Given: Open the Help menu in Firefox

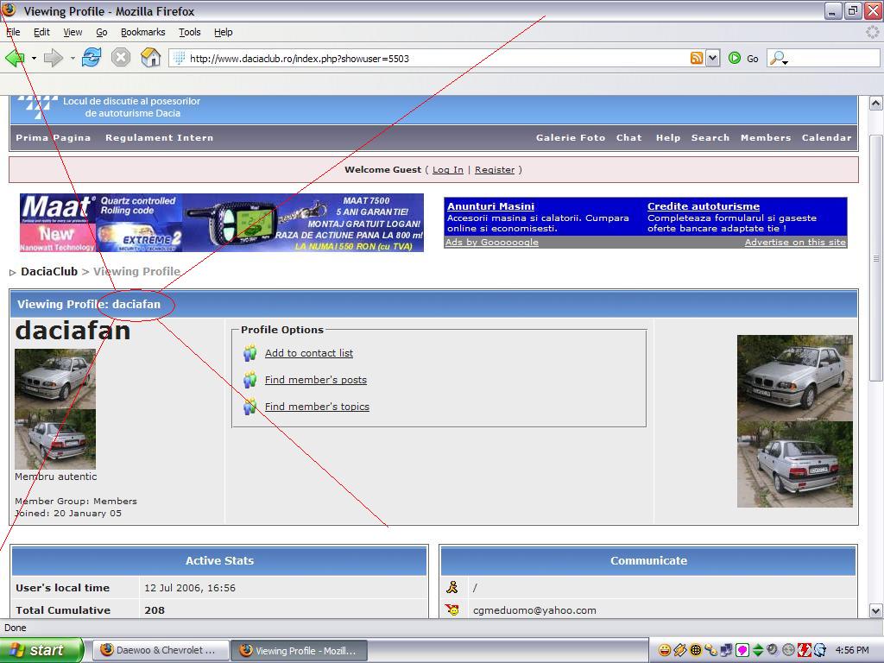Looking at the screenshot, I should click(x=224, y=32).
